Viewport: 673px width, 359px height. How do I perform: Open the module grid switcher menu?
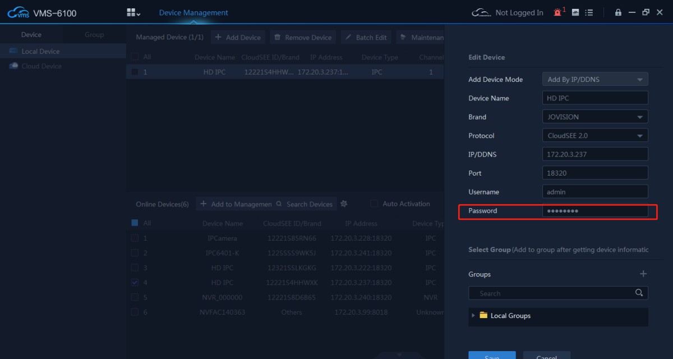click(x=133, y=12)
